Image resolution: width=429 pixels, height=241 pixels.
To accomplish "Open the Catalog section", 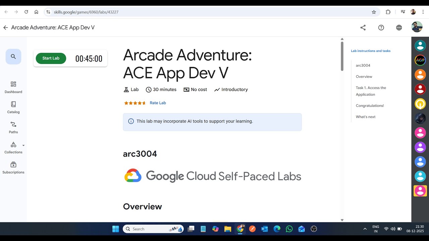I will pyautogui.click(x=13, y=107).
